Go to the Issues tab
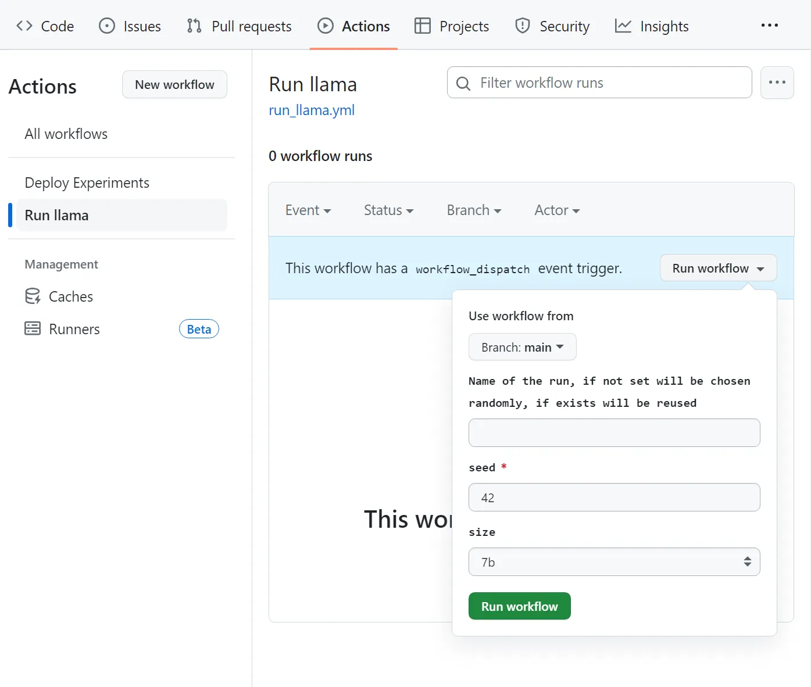The width and height of the screenshot is (811, 687). click(x=130, y=26)
